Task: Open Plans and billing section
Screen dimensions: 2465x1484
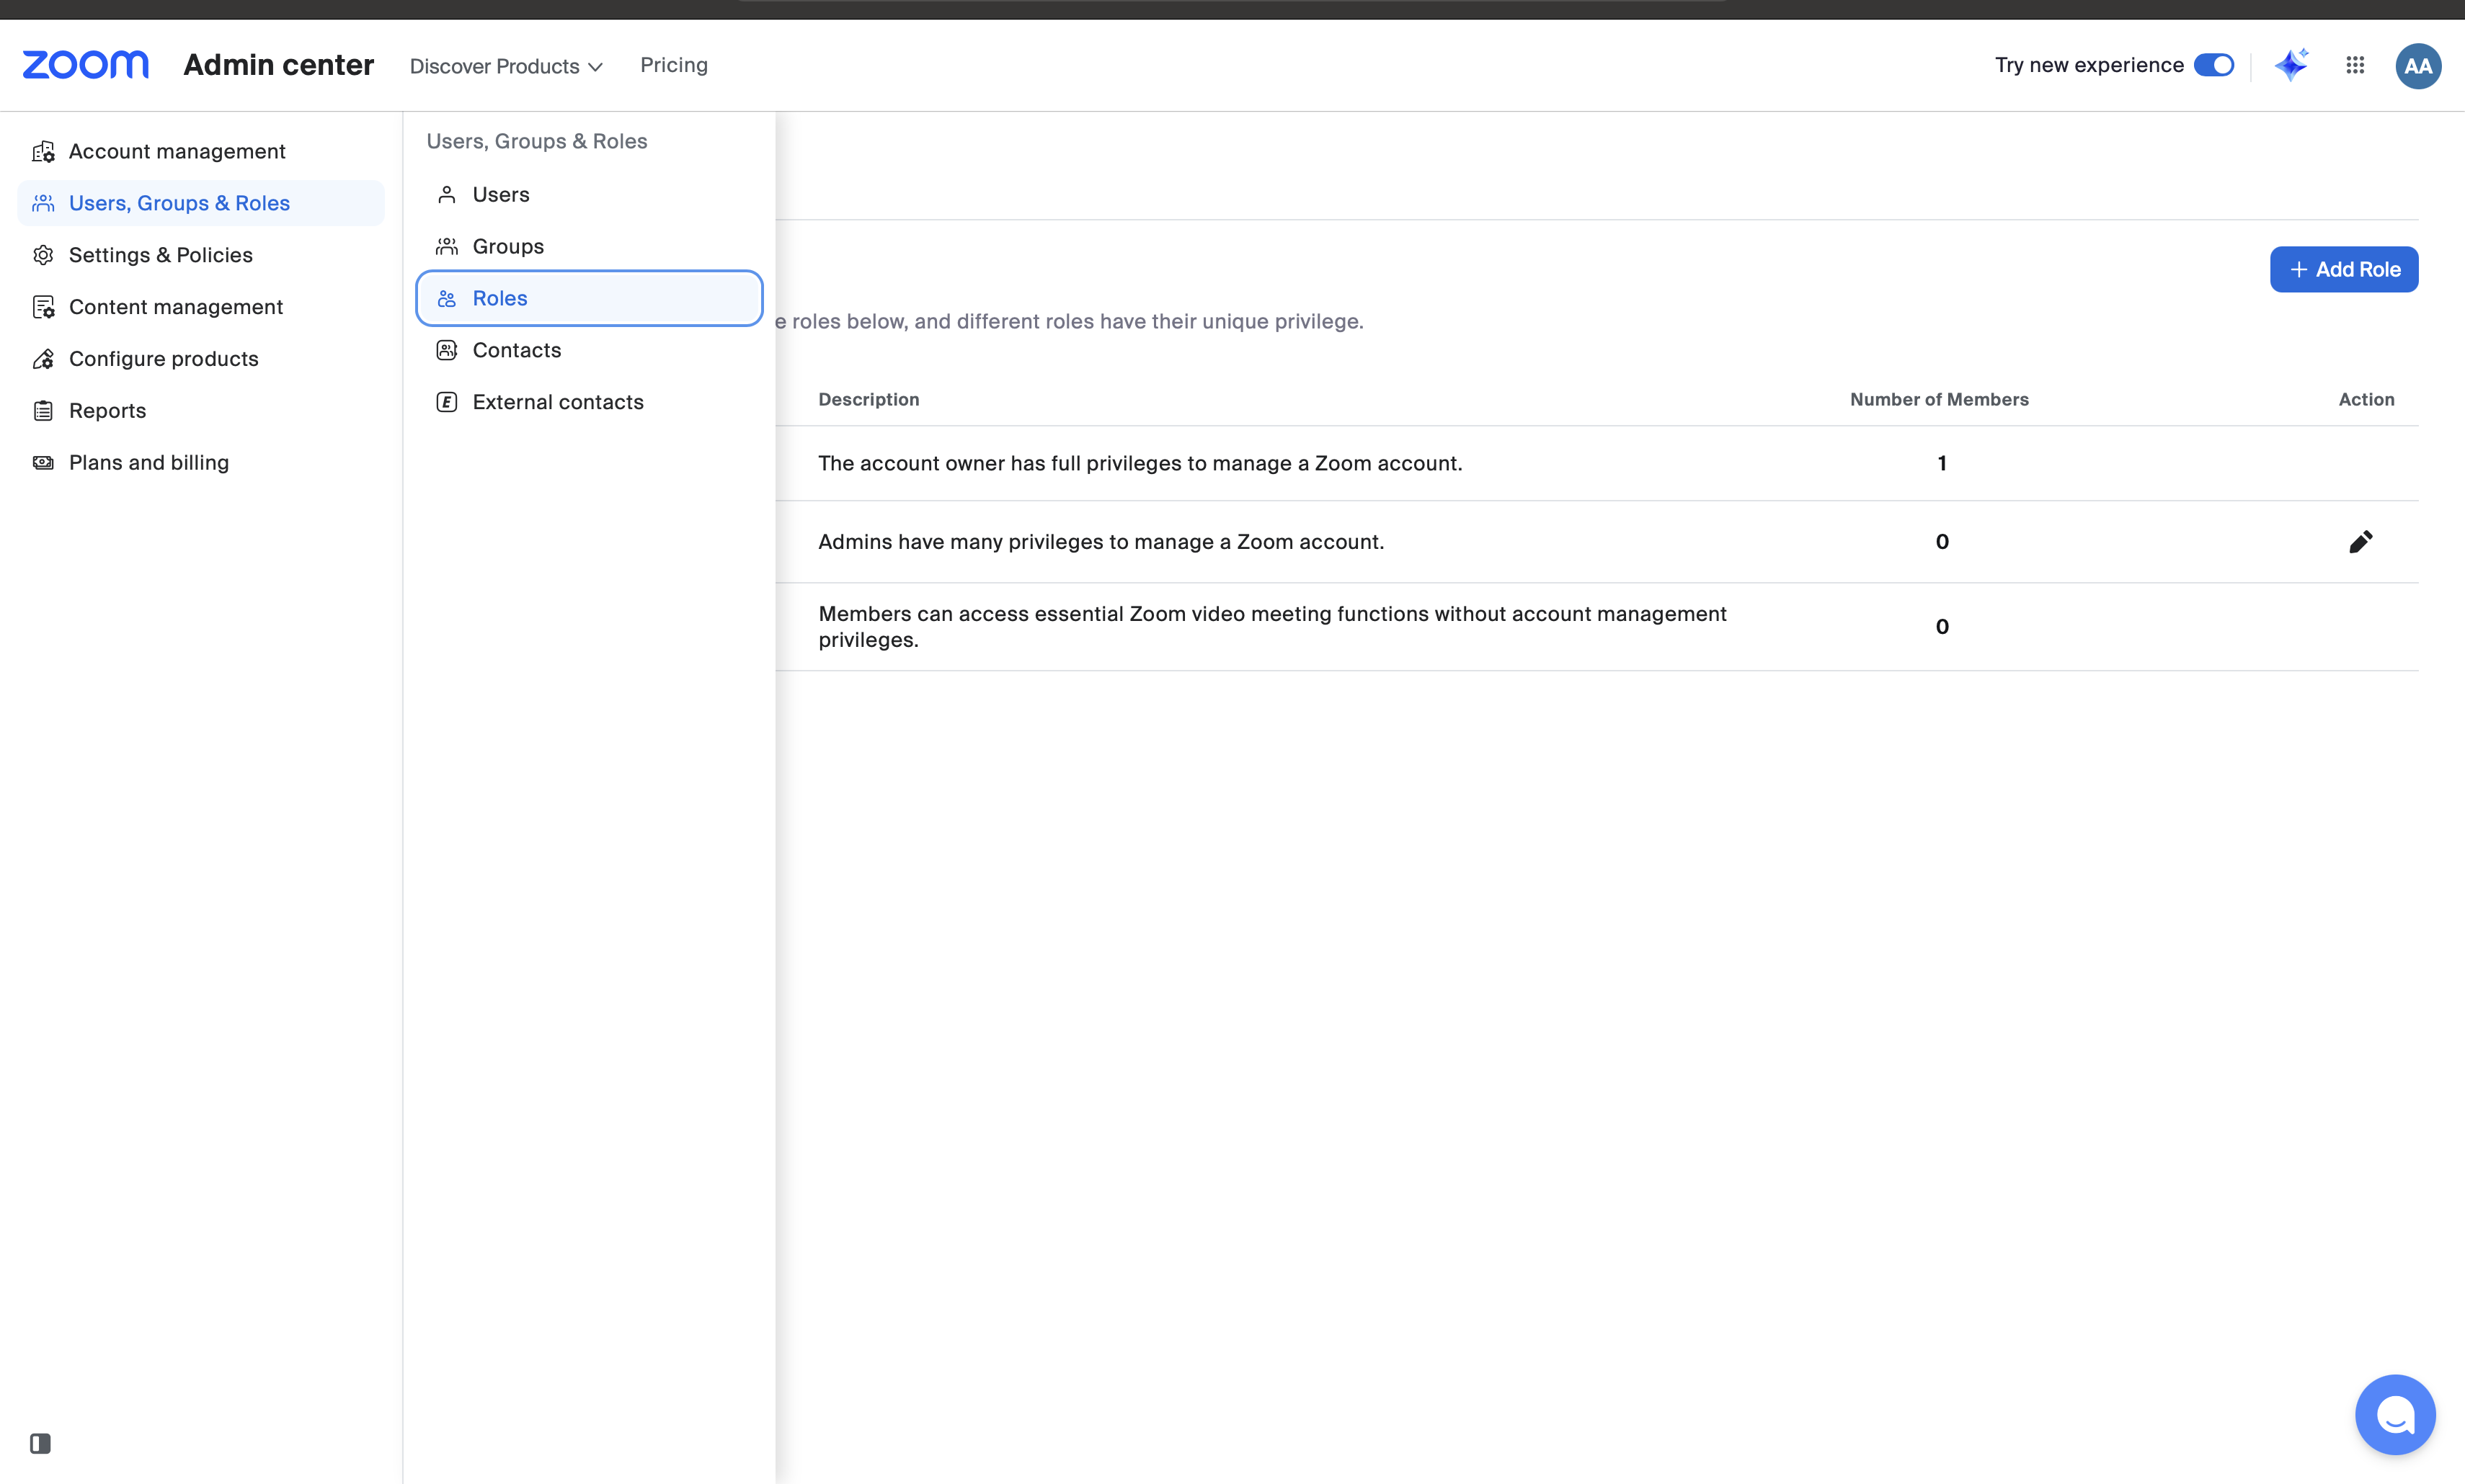Action: 148,462
